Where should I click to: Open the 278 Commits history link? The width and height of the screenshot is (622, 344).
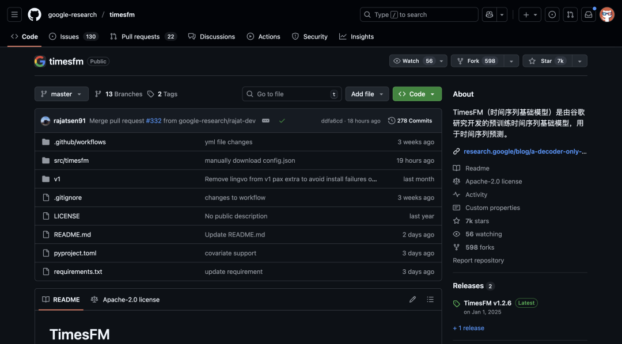410,121
